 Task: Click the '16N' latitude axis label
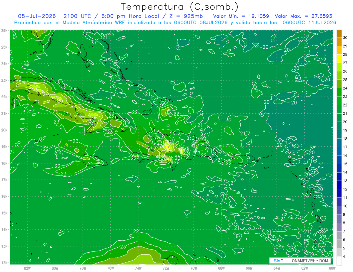coord(4,196)
